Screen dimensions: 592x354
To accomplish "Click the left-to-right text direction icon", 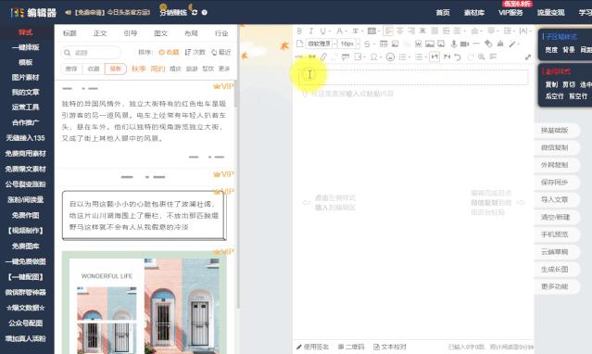I will 435,57.
